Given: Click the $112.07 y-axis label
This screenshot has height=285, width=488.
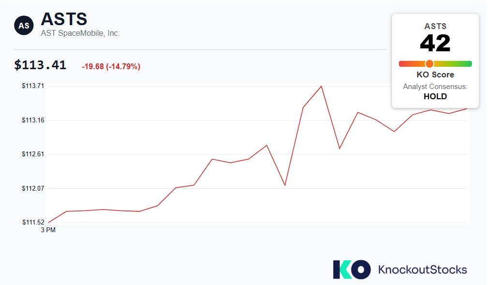Looking at the screenshot, I should tap(33, 188).
